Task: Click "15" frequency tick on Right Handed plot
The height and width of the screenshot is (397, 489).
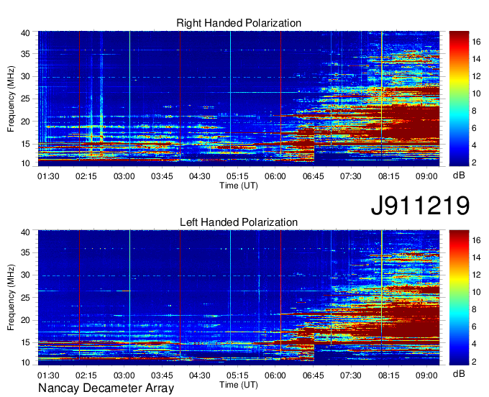Action: pos(25,144)
